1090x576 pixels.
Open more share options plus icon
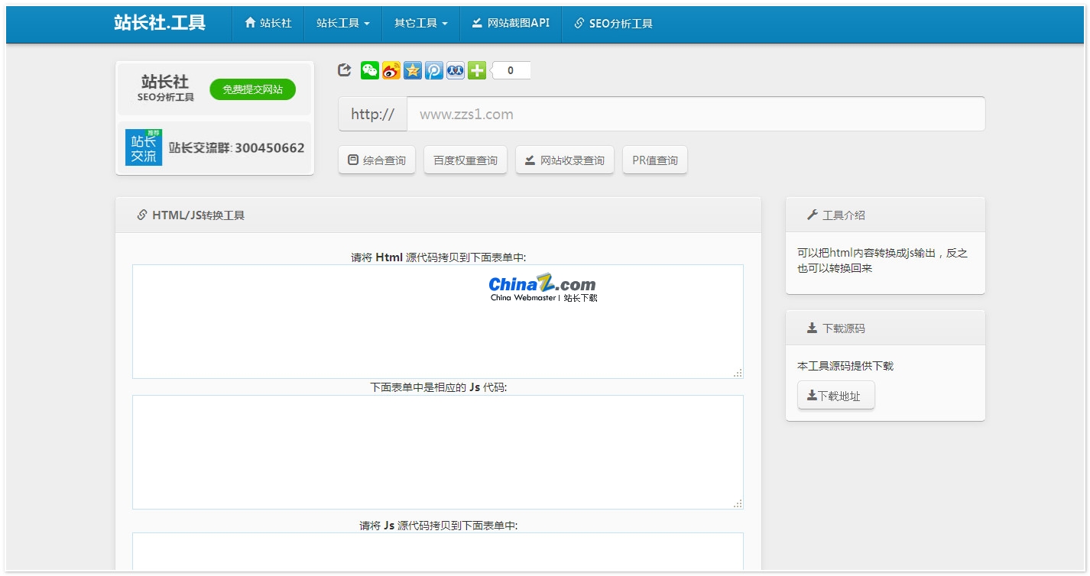(477, 70)
